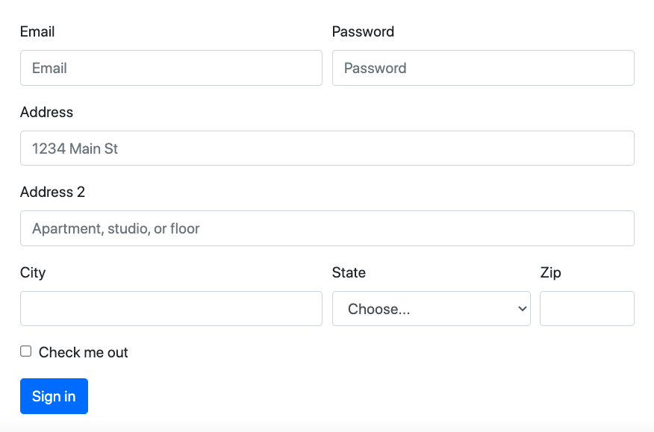Click the Password input field

483,68
